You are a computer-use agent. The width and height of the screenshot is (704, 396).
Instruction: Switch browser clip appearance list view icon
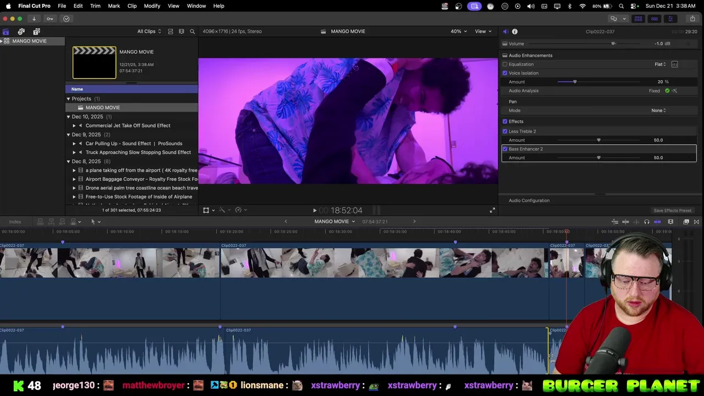click(x=170, y=31)
